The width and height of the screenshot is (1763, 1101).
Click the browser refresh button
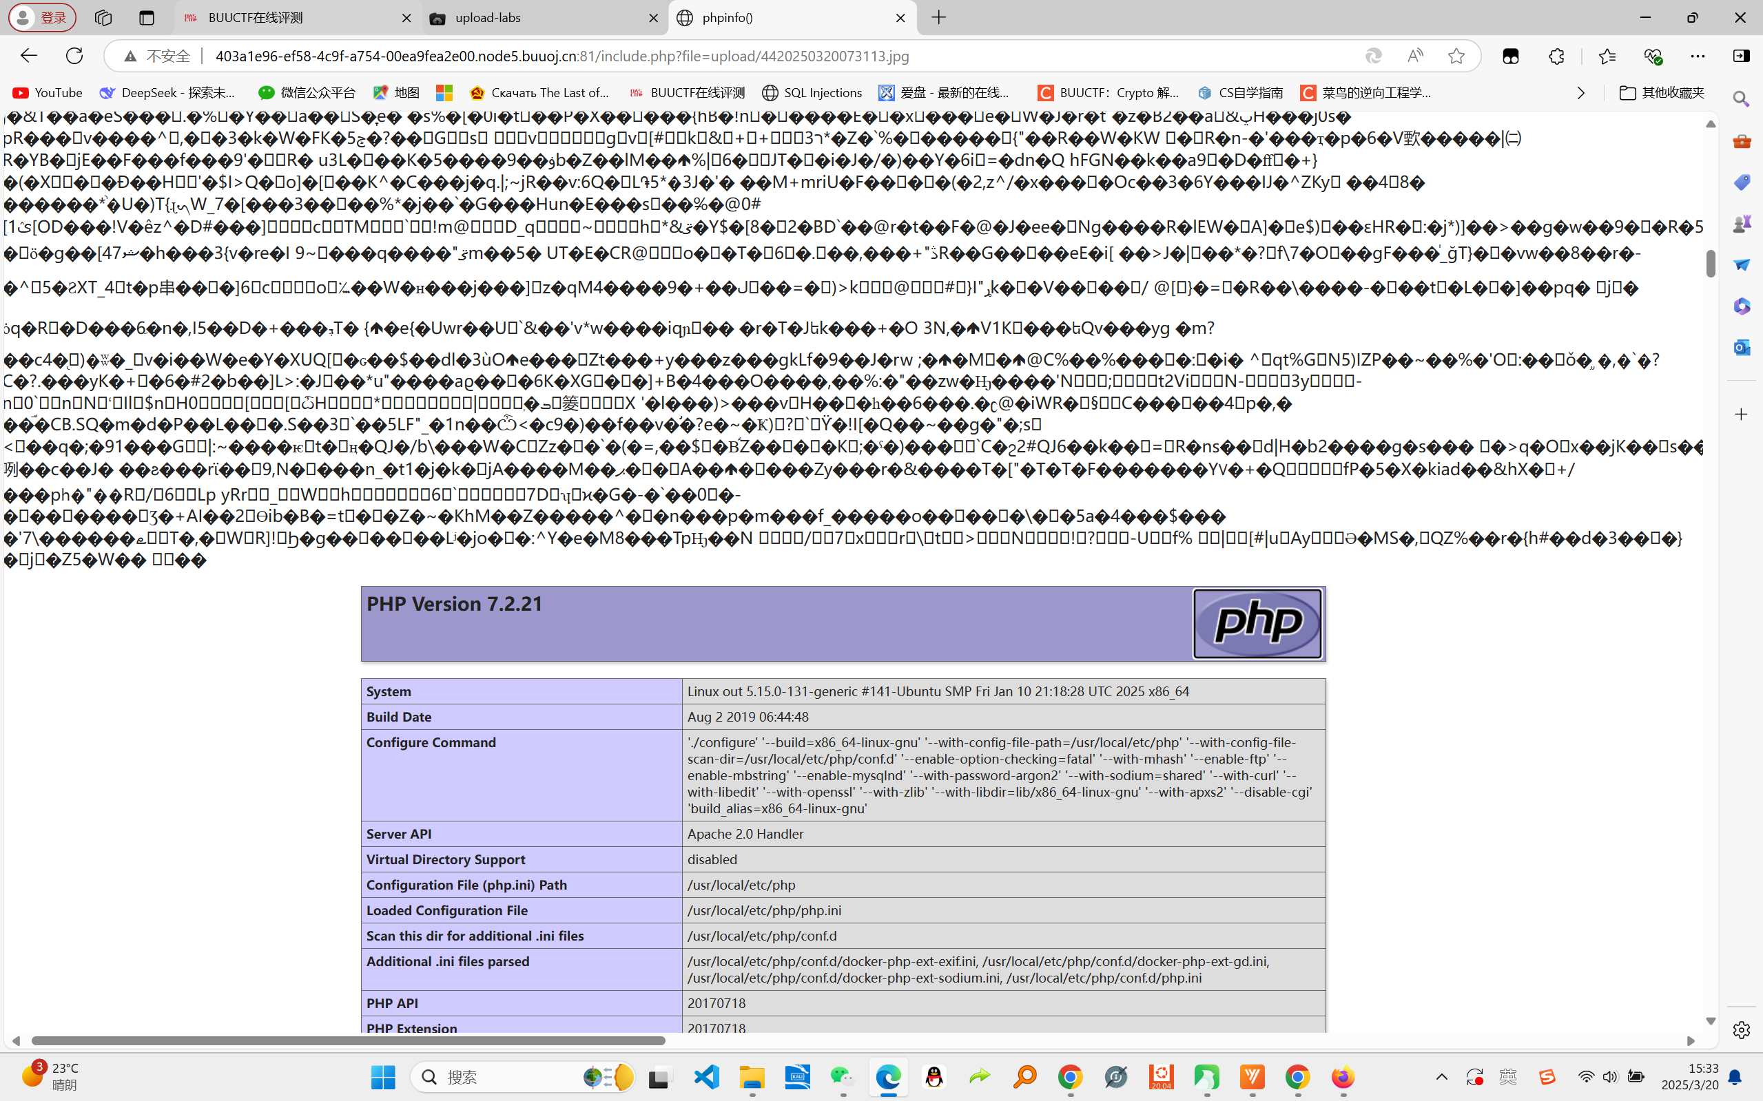(x=74, y=56)
